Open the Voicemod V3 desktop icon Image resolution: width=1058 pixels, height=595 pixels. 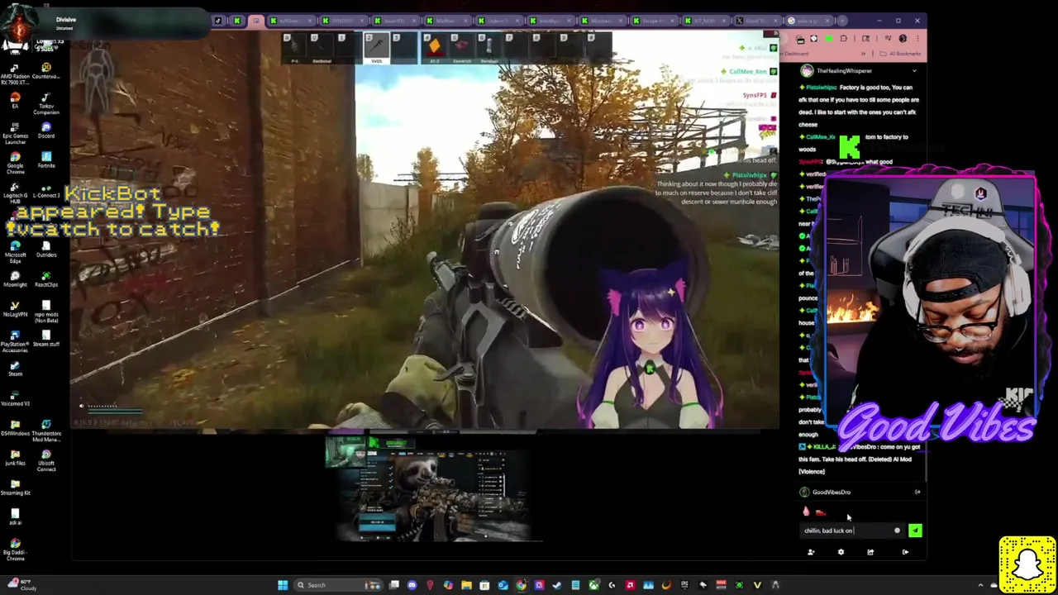click(x=15, y=399)
